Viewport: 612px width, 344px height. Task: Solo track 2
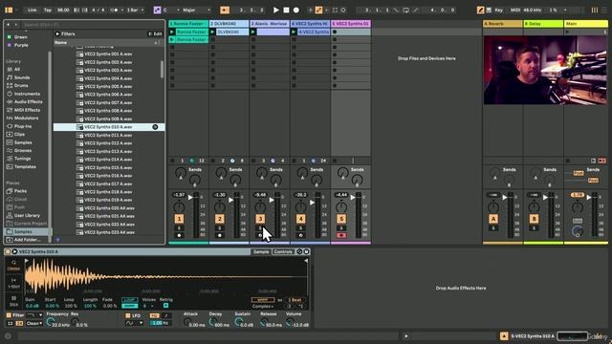[220, 228]
